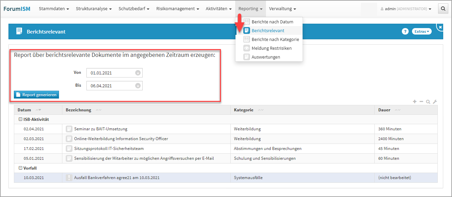Sort table by Datum column
This screenshot has height=197, width=452.
pos(24,110)
